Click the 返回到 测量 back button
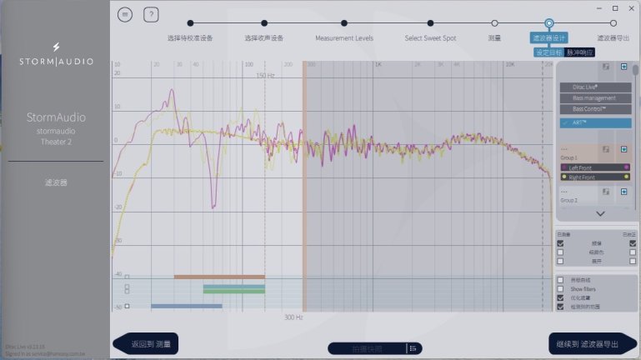The height and width of the screenshot is (360, 641). [x=147, y=343]
